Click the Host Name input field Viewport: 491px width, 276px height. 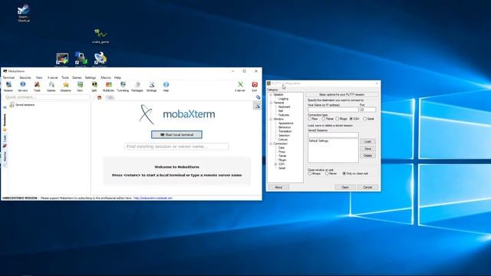pyautogui.click(x=333, y=110)
